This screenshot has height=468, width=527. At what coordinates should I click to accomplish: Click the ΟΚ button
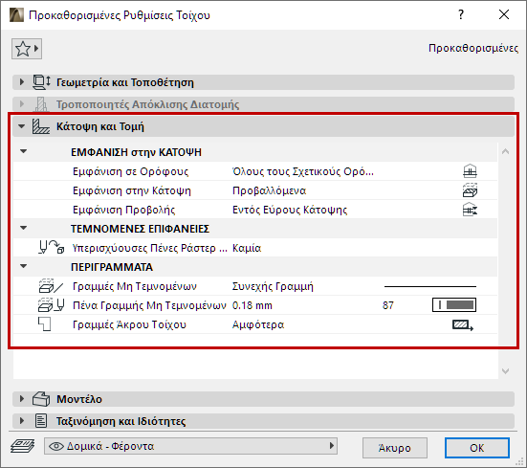tap(477, 448)
